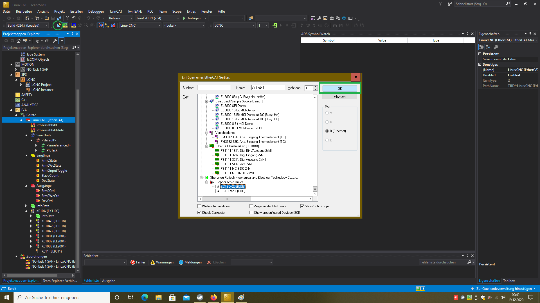Uncheck the Show Sub Groups checkbox
540x303 pixels.
302,206
